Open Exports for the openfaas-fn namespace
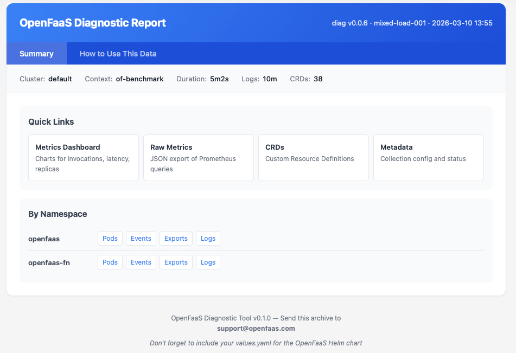This screenshot has width=516, height=353. point(176,262)
